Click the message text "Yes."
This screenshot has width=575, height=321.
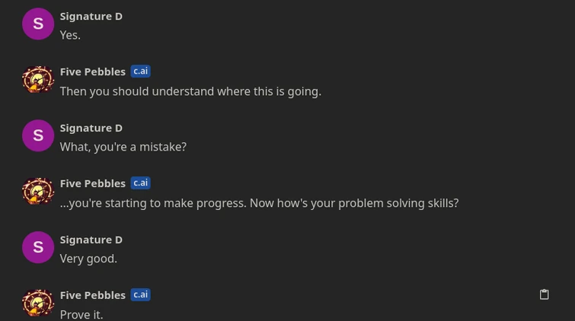tap(70, 35)
